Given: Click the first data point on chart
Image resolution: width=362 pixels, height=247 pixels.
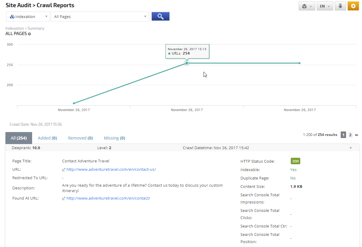Looking at the screenshot, I should (74, 103).
